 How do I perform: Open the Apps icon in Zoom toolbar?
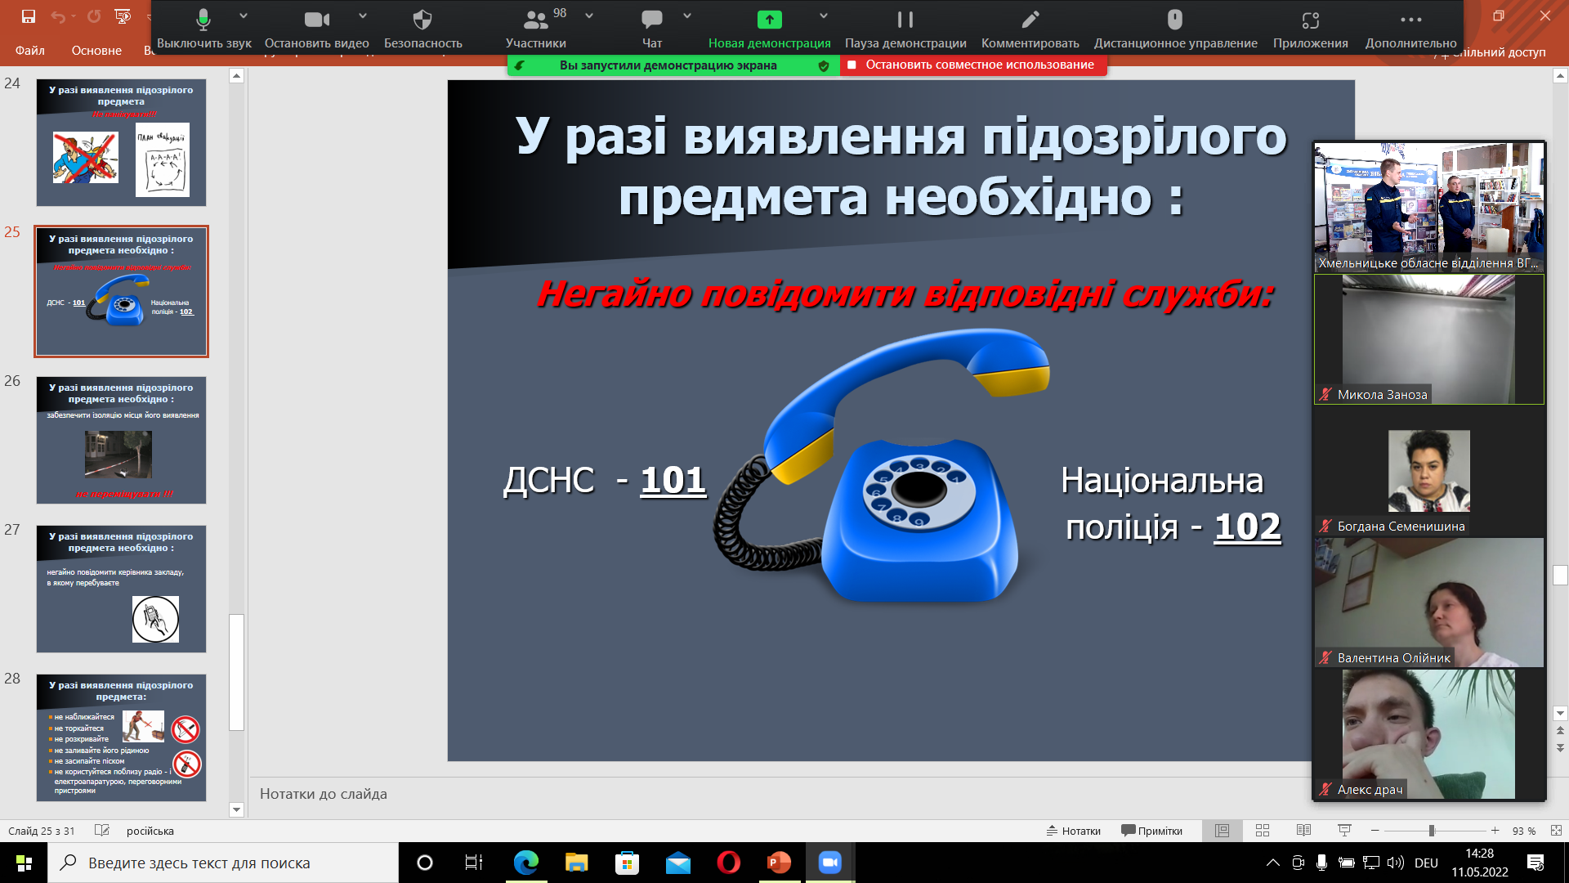1310,20
